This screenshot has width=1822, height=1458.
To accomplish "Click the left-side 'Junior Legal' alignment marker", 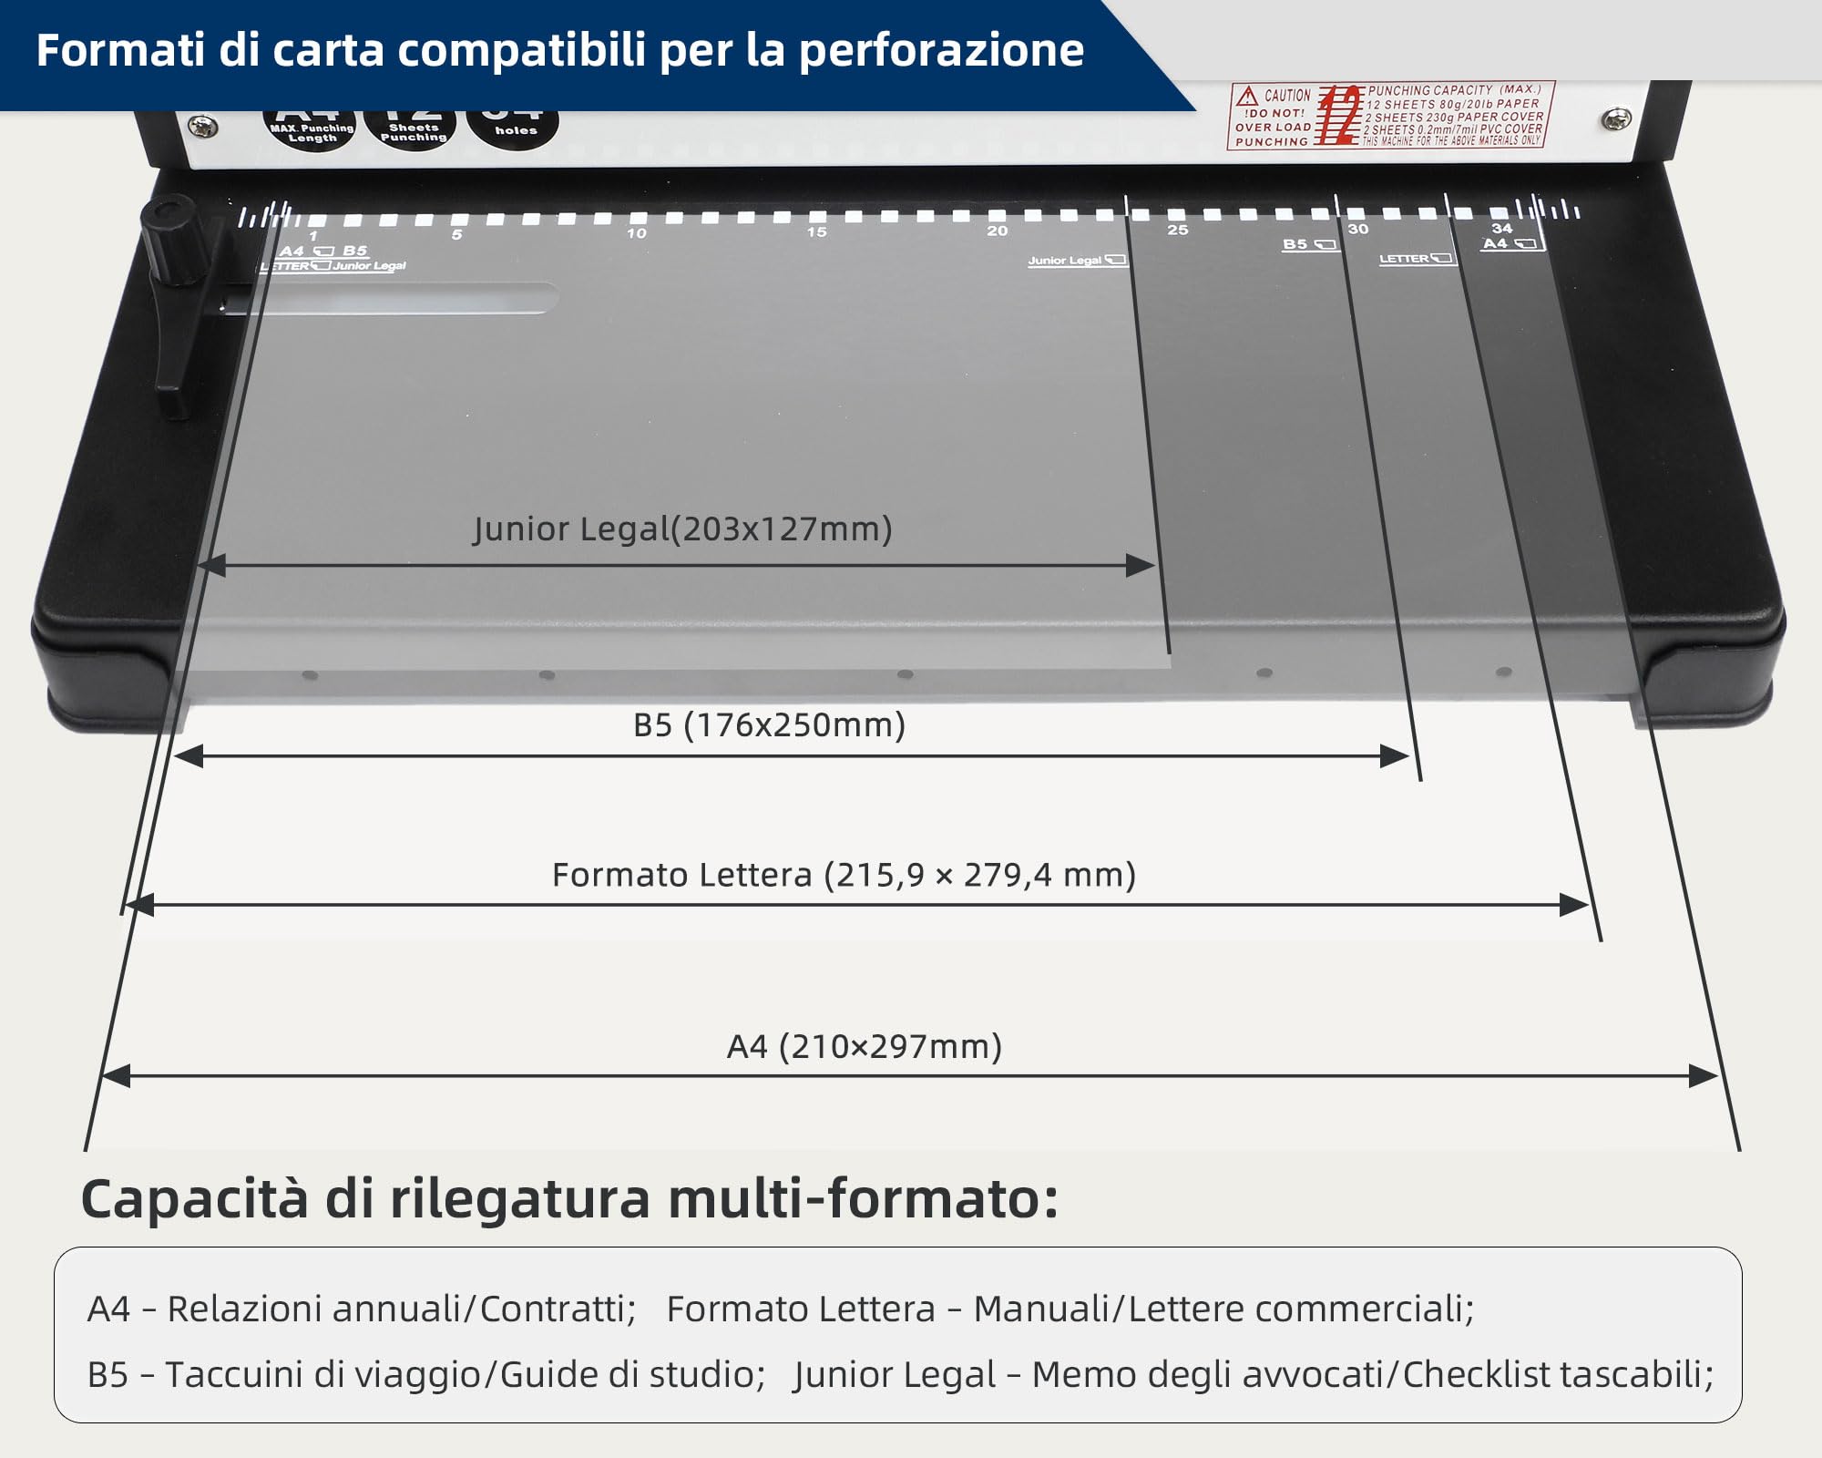I will click(x=370, y=266).
